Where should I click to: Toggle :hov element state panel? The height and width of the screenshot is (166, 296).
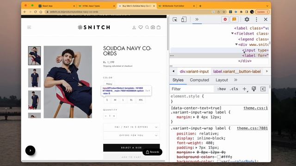click(222, 89)
